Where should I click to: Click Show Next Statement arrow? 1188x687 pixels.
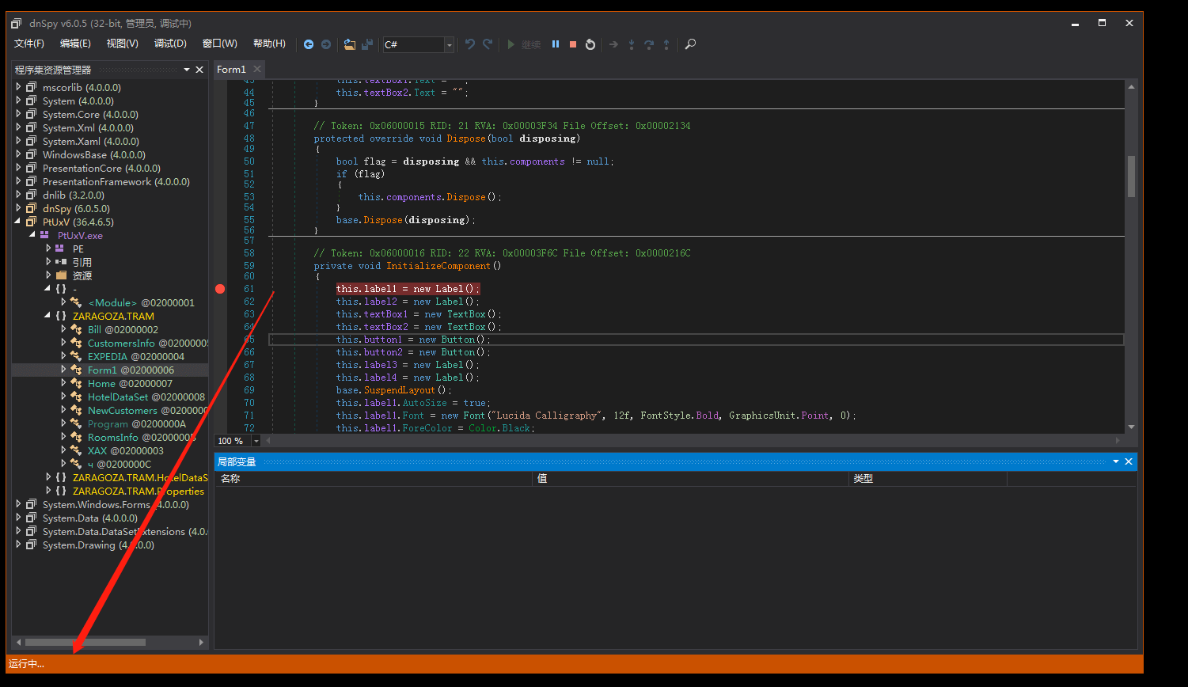click(613, 44)
